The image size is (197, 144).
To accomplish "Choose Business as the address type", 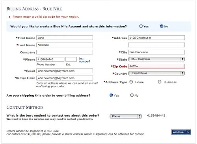I will (x=160, y=82).
